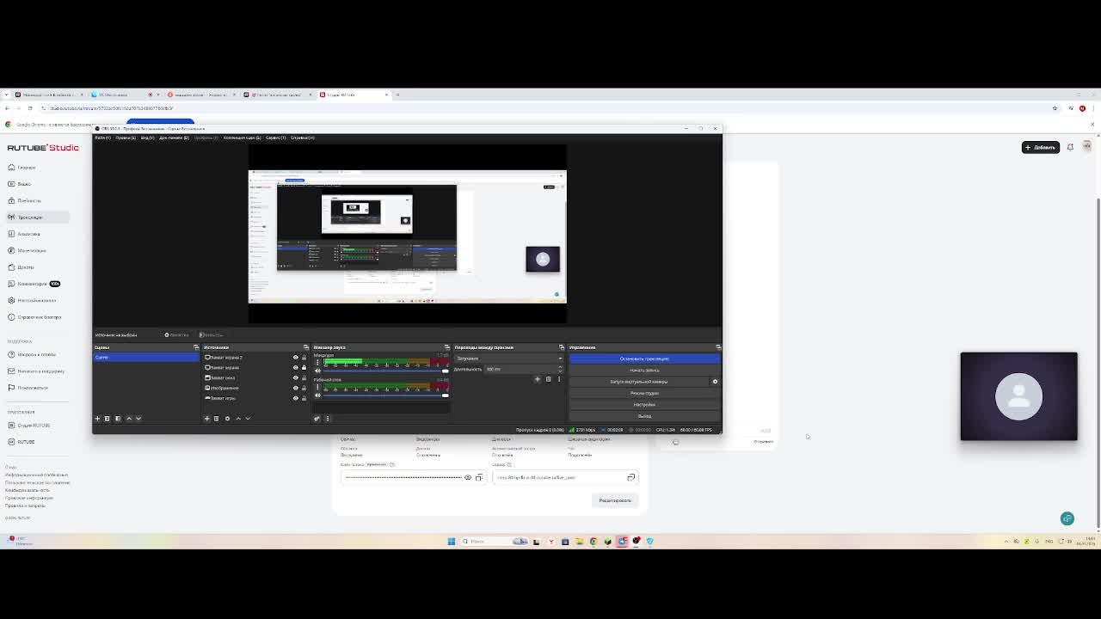Toggle lock on Изображение source

pos(304,388)
